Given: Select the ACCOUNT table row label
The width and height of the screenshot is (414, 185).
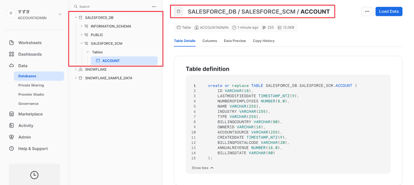Looking at the screenshot, I should coord(111,61).
